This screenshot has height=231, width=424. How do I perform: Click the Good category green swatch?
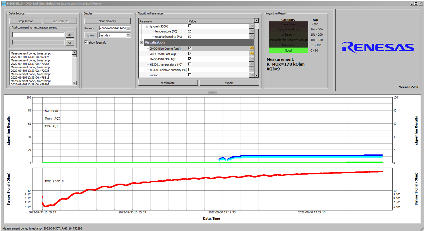tap(288, 50)
